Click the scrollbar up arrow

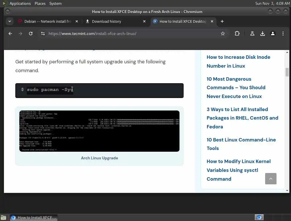287,52
